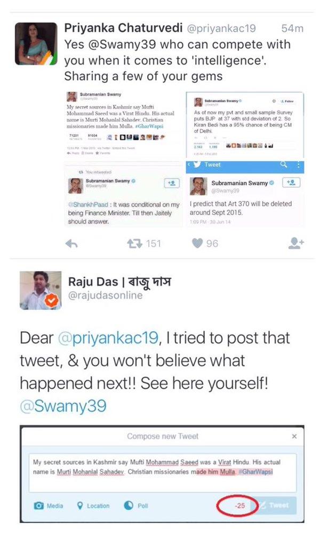Click inside the compose tweet text box

163,473
